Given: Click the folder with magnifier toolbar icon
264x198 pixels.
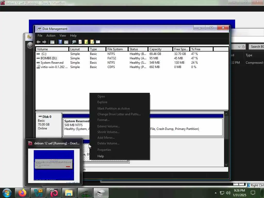Looking at the screenshot, I should click(92, 42).
